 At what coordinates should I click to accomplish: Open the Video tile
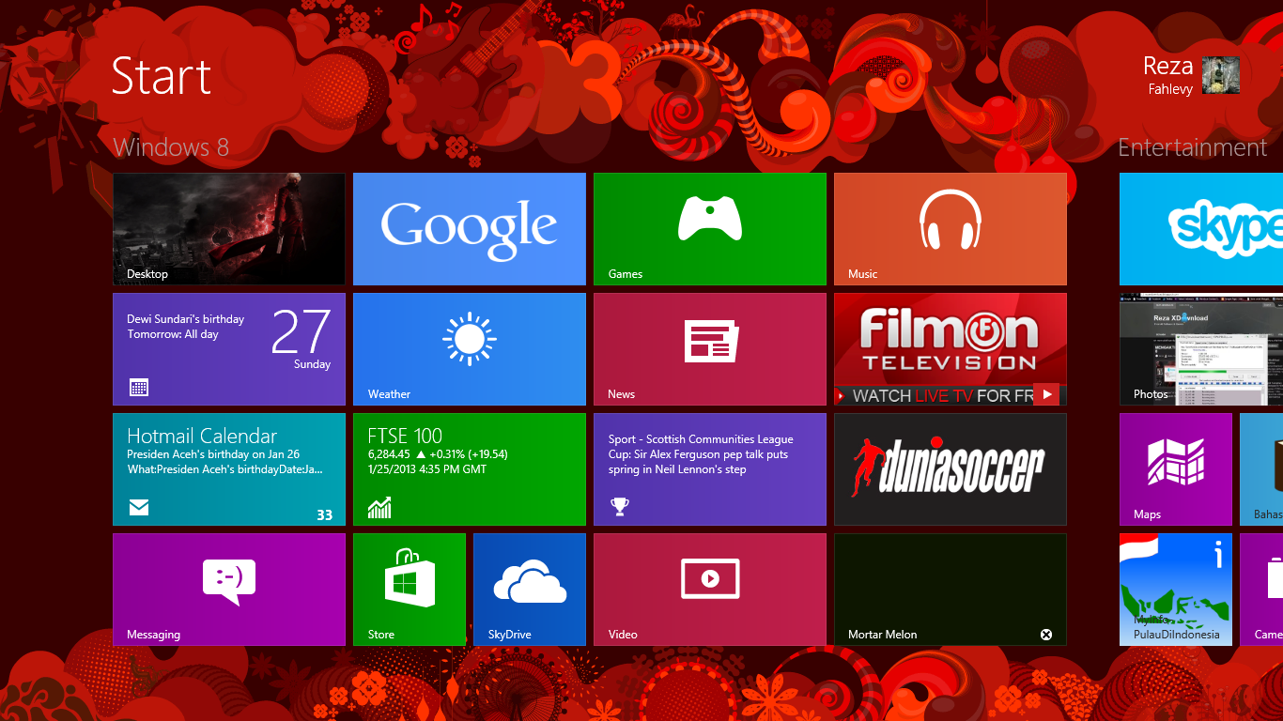coord(710,590)
